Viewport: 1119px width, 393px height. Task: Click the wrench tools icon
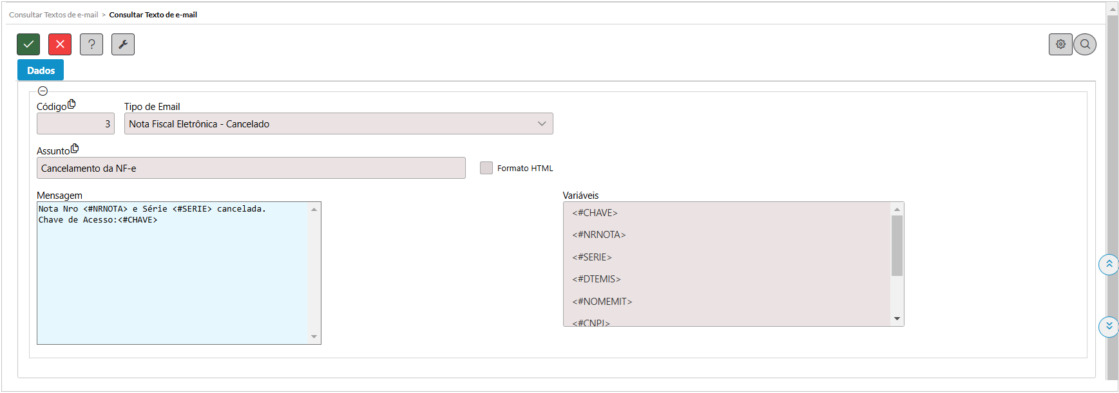click(x=123, y=44)
